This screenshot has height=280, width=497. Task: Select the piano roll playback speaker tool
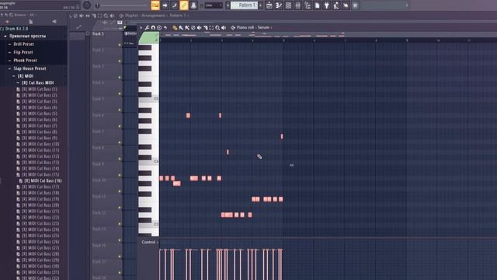(224, 28)
